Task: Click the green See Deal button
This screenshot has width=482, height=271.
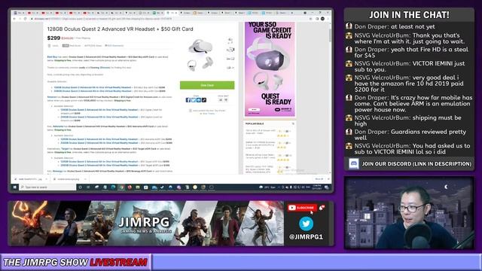Action: click(x=207, y=85)
